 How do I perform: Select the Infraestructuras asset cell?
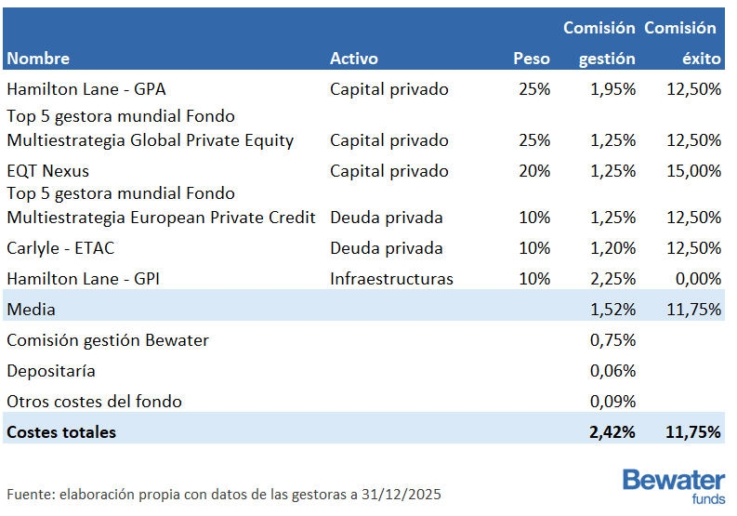point(391,279)
